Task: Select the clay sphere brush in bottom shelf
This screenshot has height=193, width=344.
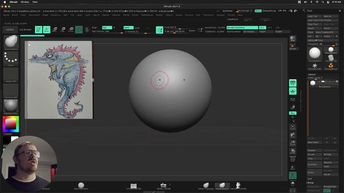Action: click(x=81, y=186)
